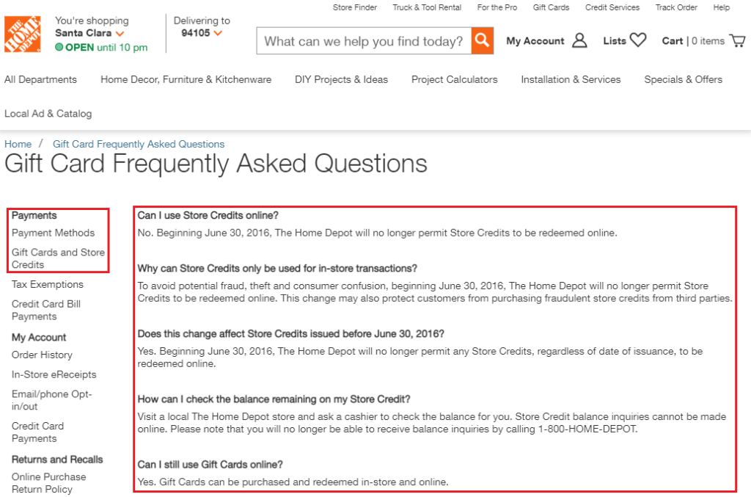Viewport: 751px width, 497px height.
Task: Switch to Installation & Services
Action: [571, 79]
